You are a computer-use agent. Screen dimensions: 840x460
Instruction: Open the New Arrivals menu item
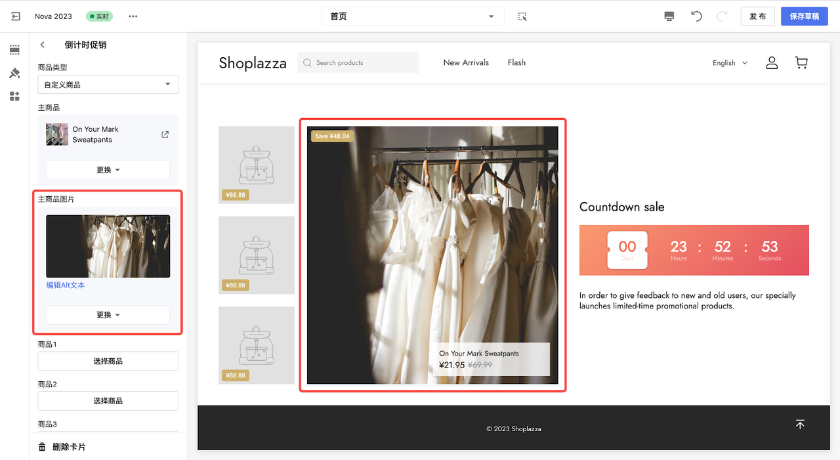466,63
